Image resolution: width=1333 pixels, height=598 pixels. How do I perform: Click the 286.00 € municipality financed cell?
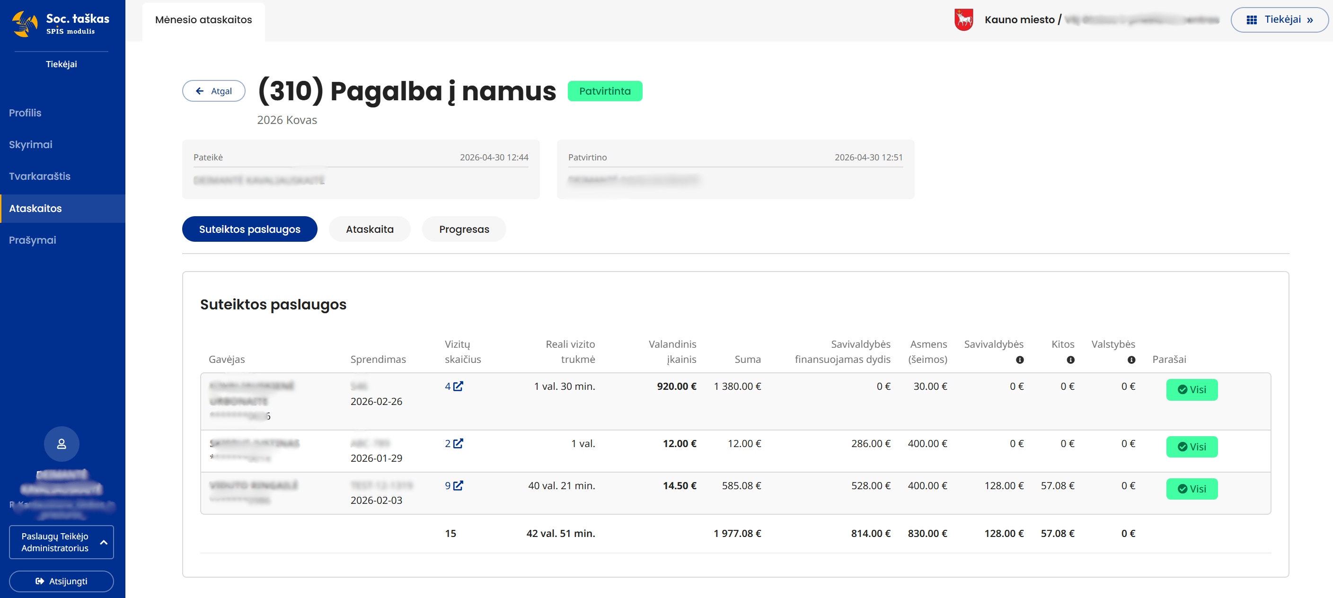[x=871, y=443]
